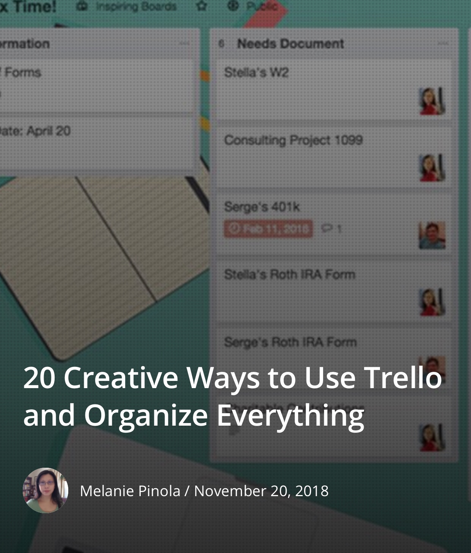Image resolution: width=471 pixels, height=553 pixels.
Task: Click the globe icon beside Public
Action: tap(233, 6)
